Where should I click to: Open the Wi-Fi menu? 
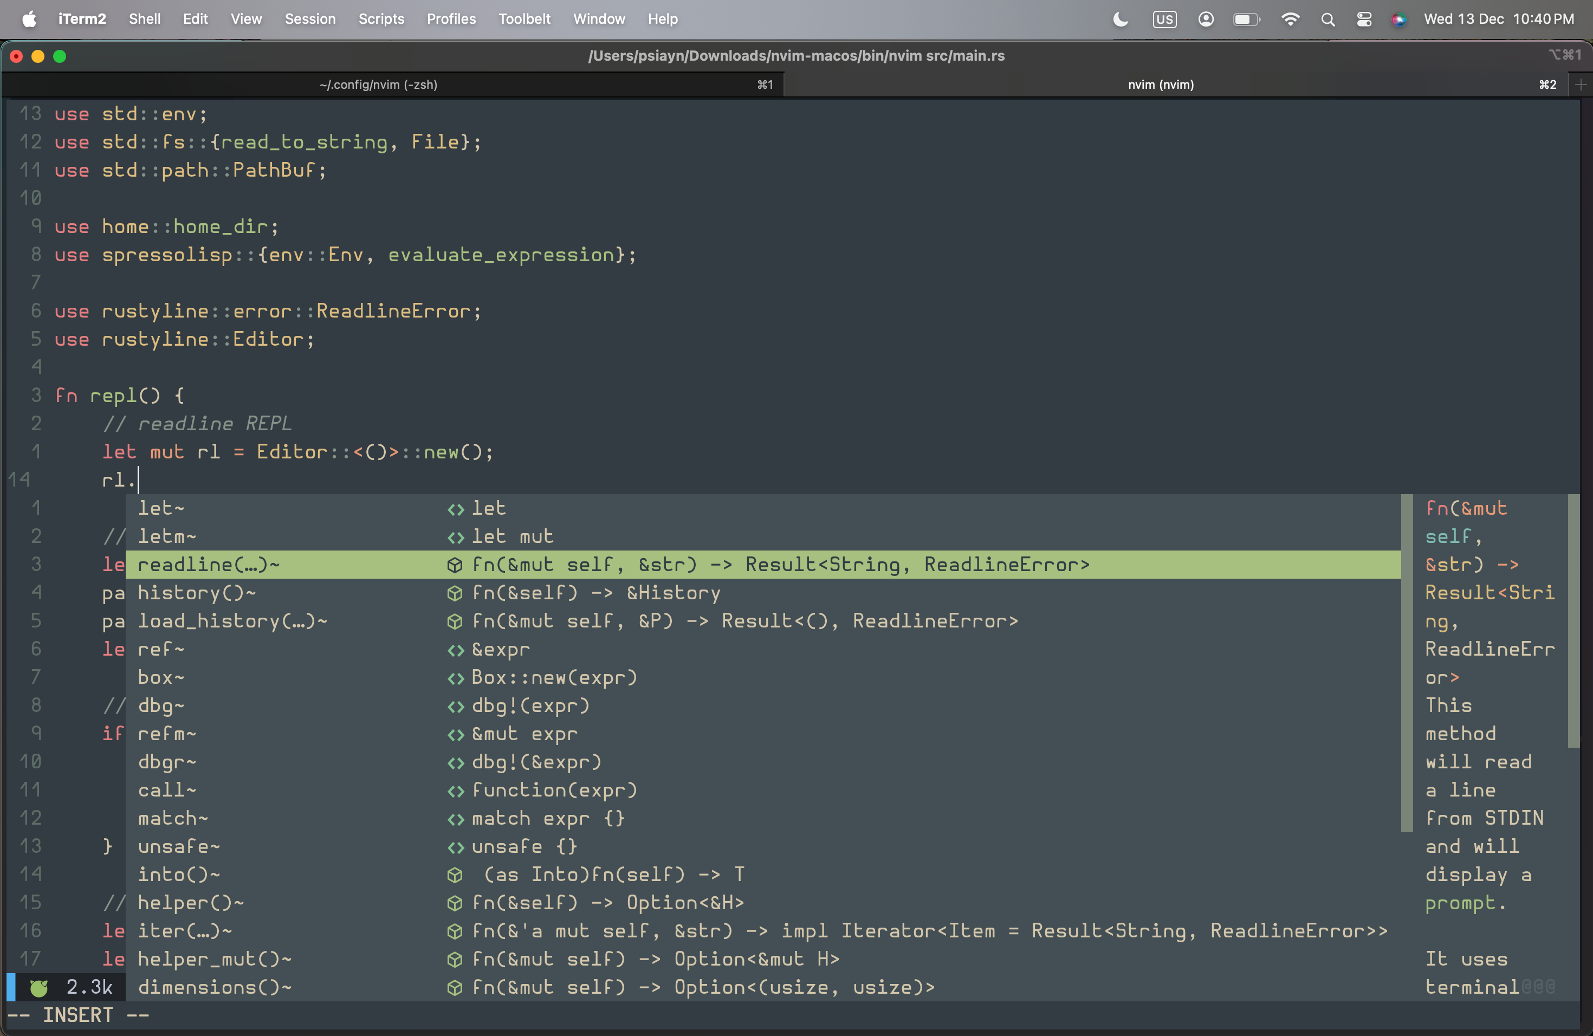pos(1290,19)
